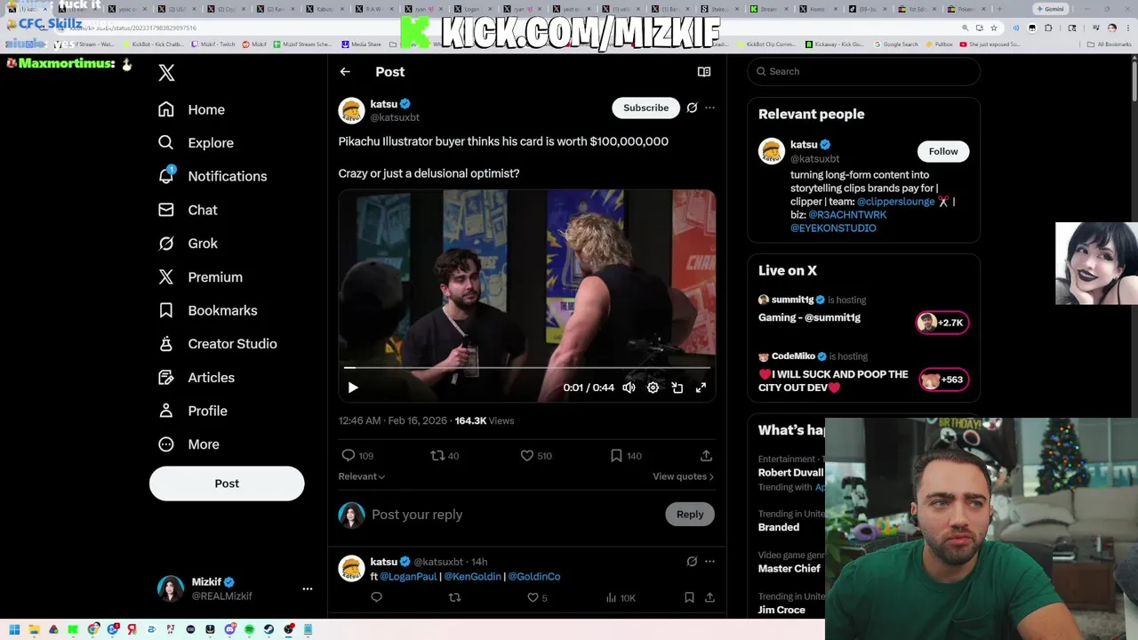Open more options on katsu's comment
The height and width of the screenshot is (640, 1138).
coord(709,562)
